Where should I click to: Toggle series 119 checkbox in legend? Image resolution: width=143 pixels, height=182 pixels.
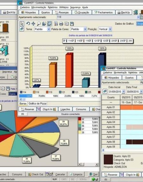click(x=81, y=41)
